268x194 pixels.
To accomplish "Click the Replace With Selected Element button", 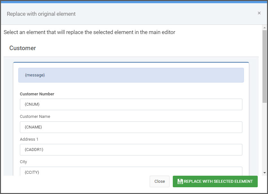I will point(215,181).
